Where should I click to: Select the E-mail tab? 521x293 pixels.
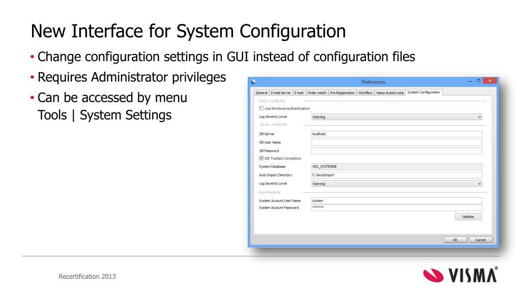pyautogui.click(x=299, y=93)
